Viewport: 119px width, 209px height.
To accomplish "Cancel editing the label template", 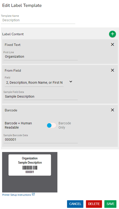I will [x=75, y=204].
